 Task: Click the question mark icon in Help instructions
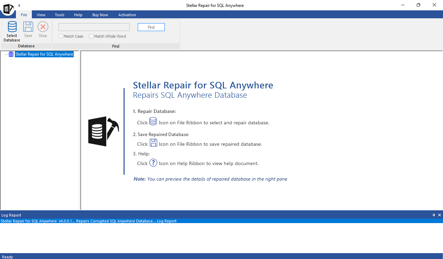tap(153, 163)
